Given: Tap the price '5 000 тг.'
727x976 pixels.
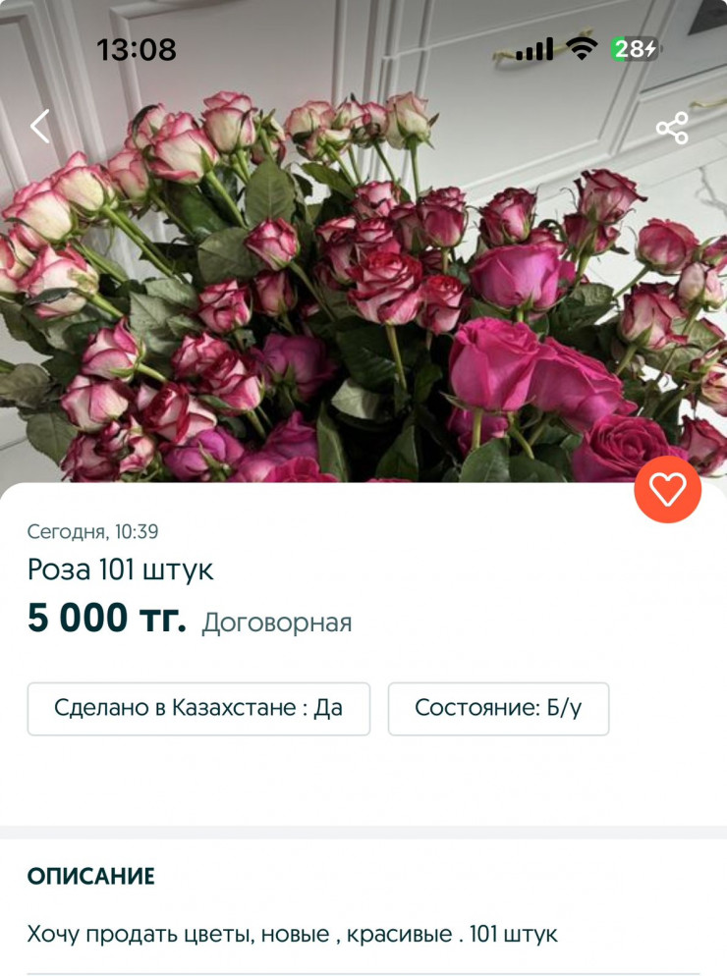Looking at the screenshot, I should tap(106, 618).
